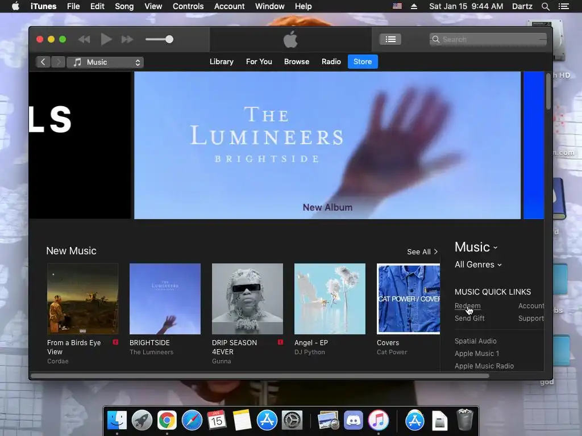Click the vertical scrollbar in iTunes
This screenshot has height=436, width=582.
548,91
